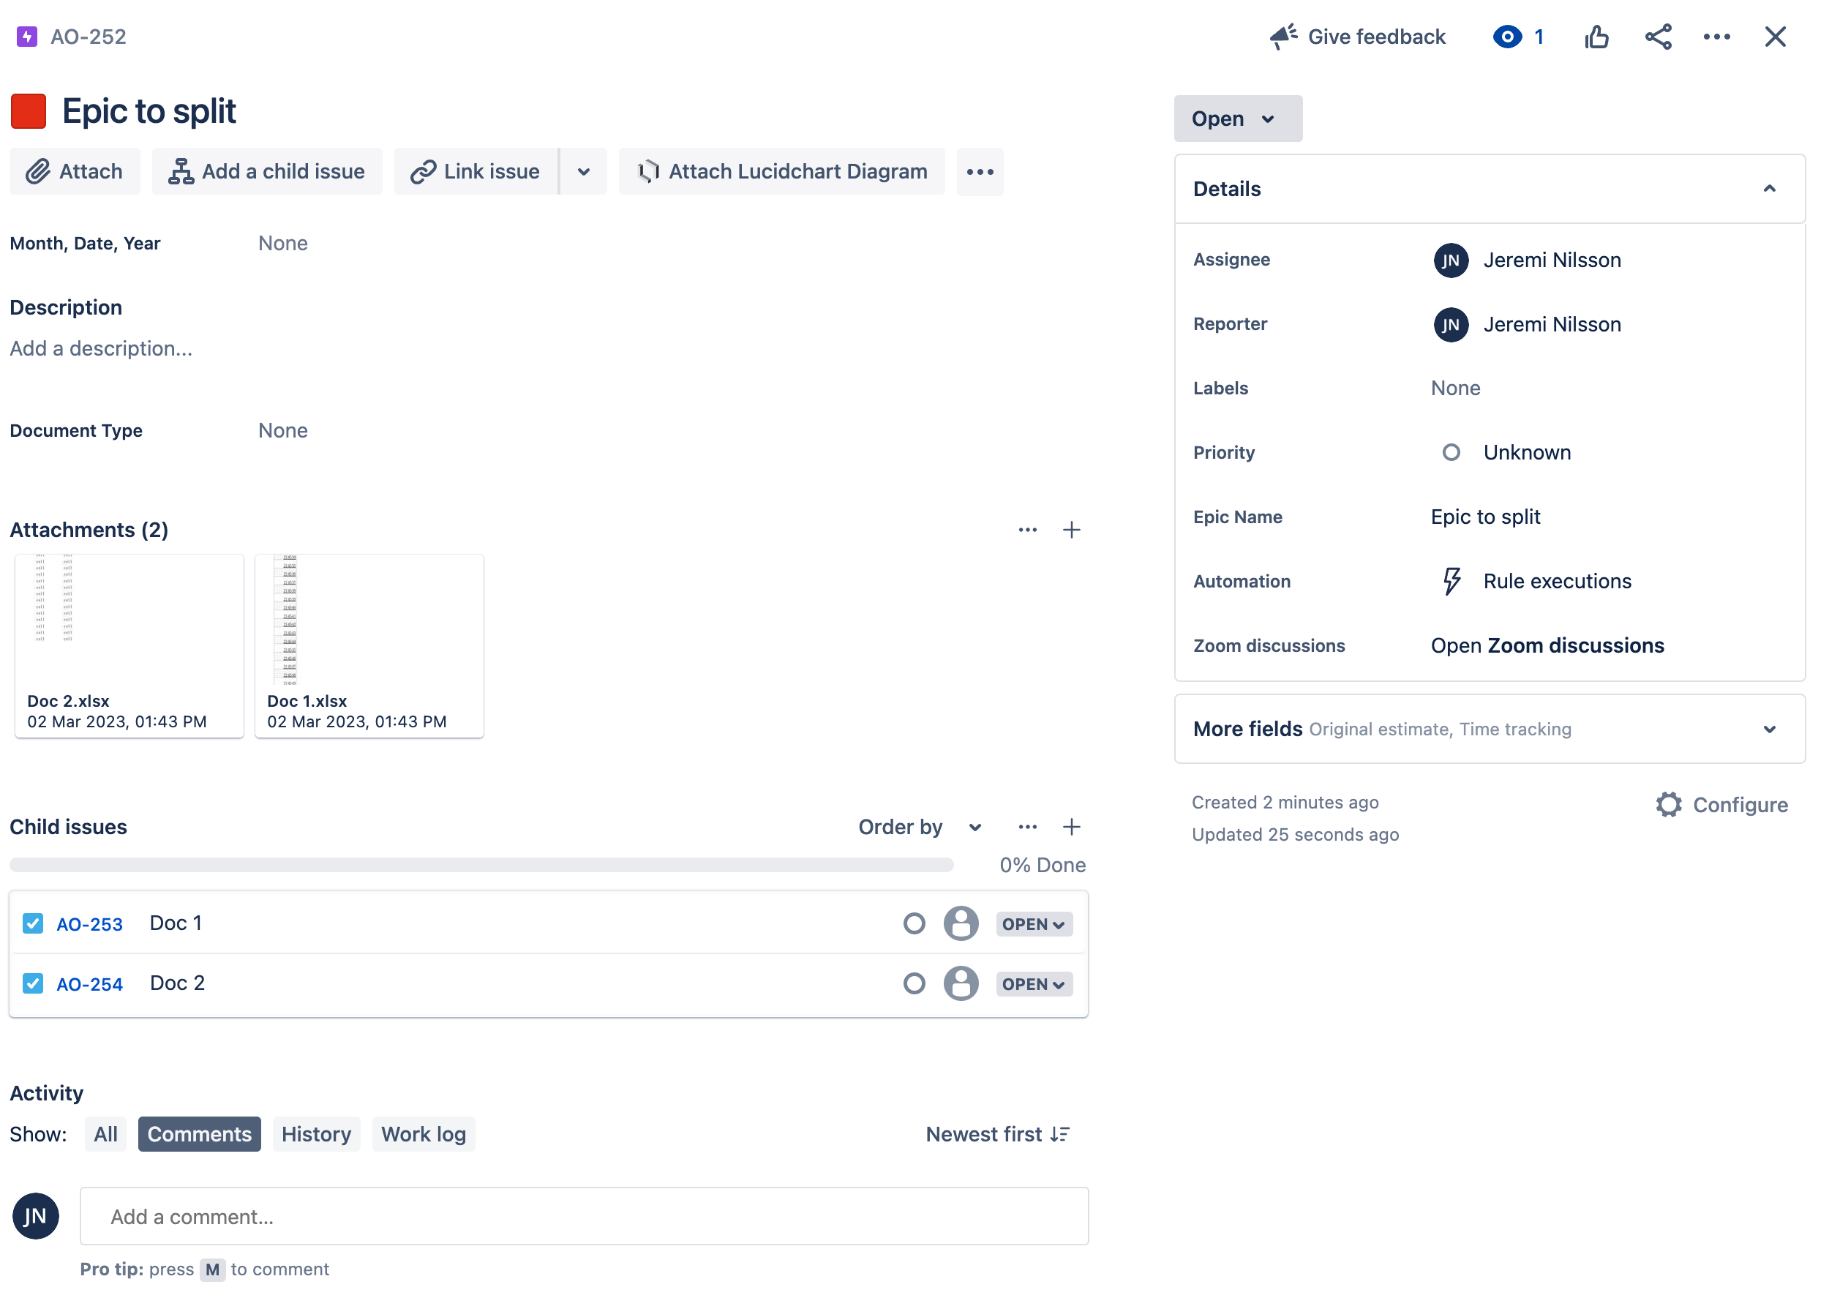Click the share icon in header
The width and height of the screenshot is (1829, 1298).
(x=1657, y=37)
